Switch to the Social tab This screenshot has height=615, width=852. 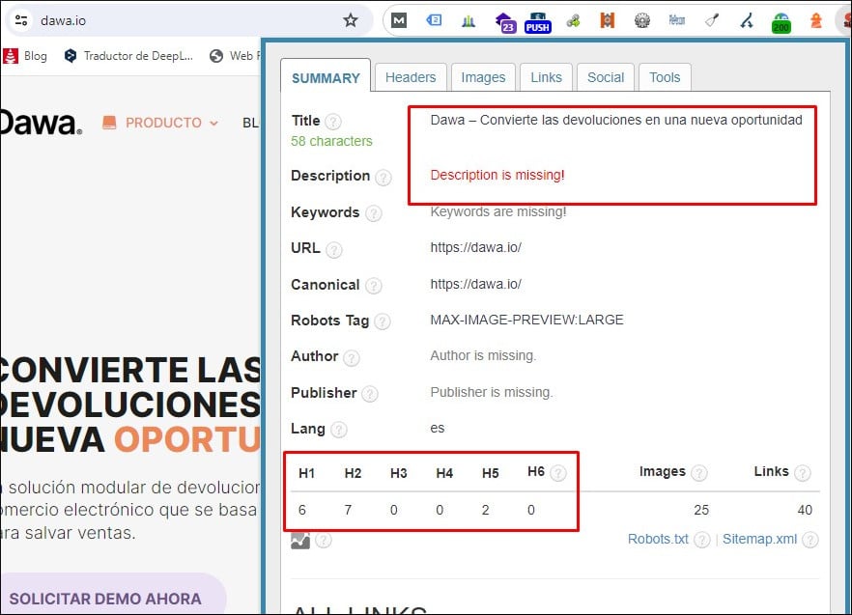point(606,77)
